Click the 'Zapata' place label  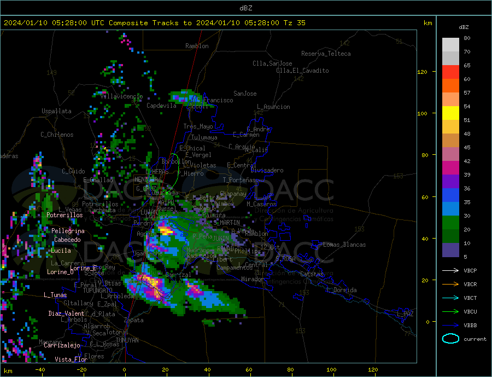click(x=134, y=321)
